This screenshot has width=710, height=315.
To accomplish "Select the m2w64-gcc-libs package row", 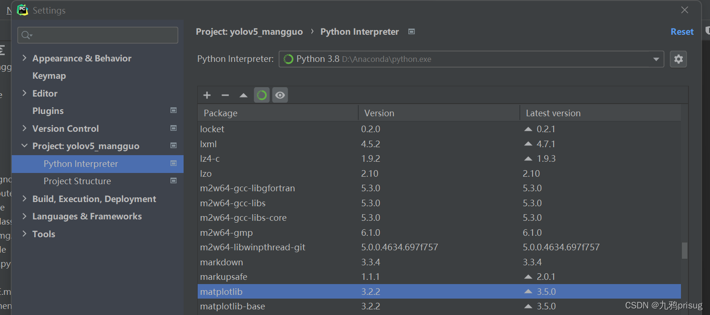I will [439, 203].
